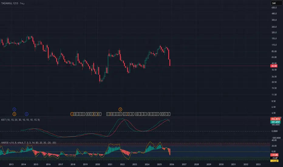Click the 2027 time axis label
The image size is (283, 167).
pos(184,164)
